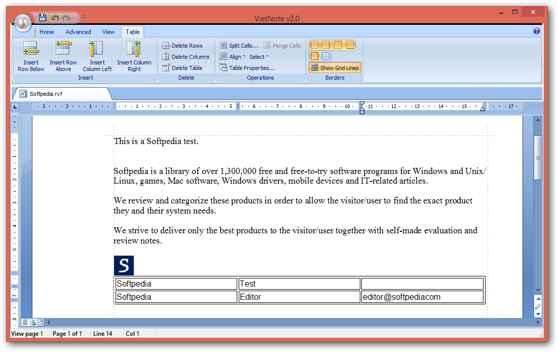The image size is (558, 352).
Task: Delete the selected table rows
Action: coord(182,46)
